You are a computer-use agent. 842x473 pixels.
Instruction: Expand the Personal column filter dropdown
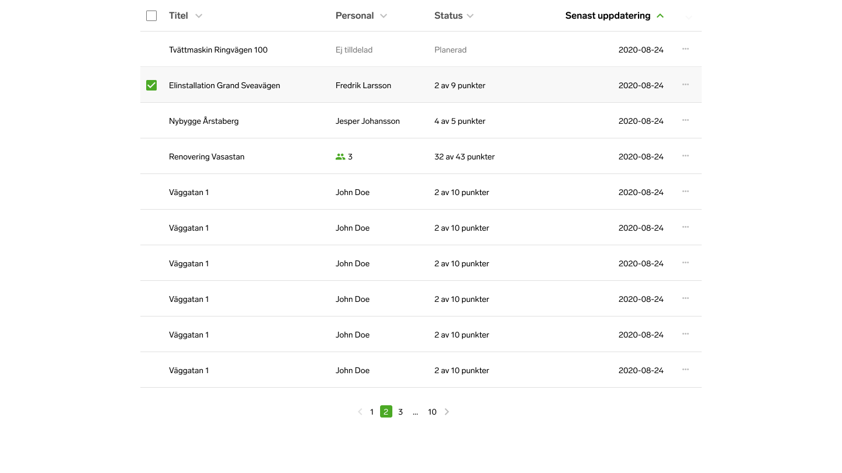384,16
